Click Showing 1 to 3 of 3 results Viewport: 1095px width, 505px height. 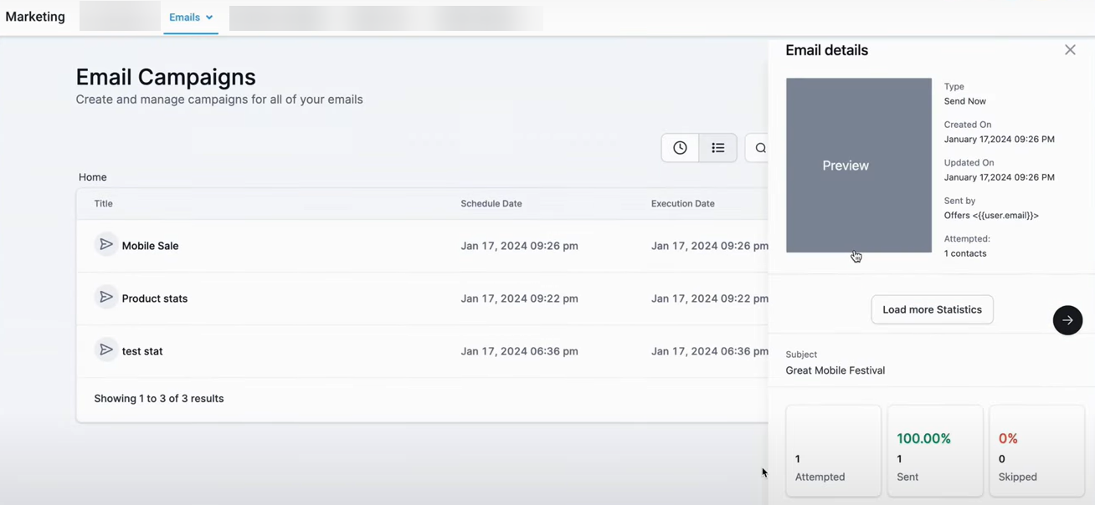pos(159,399)
